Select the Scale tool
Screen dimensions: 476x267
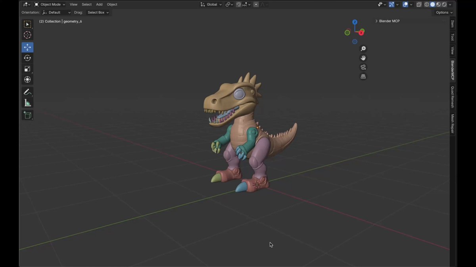tap(27, 69)
